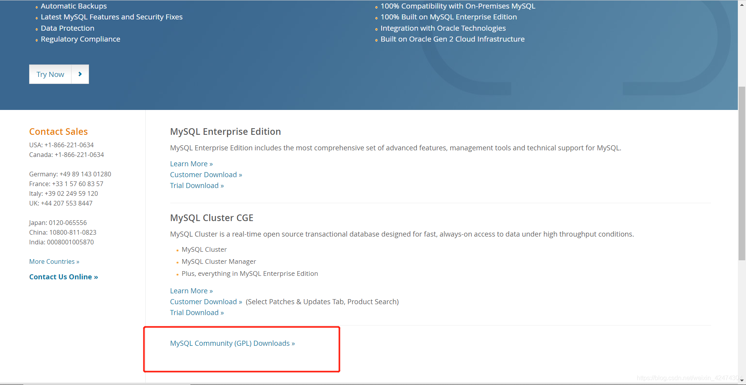Click the Contact Us Online link

(x=60, y=277)
